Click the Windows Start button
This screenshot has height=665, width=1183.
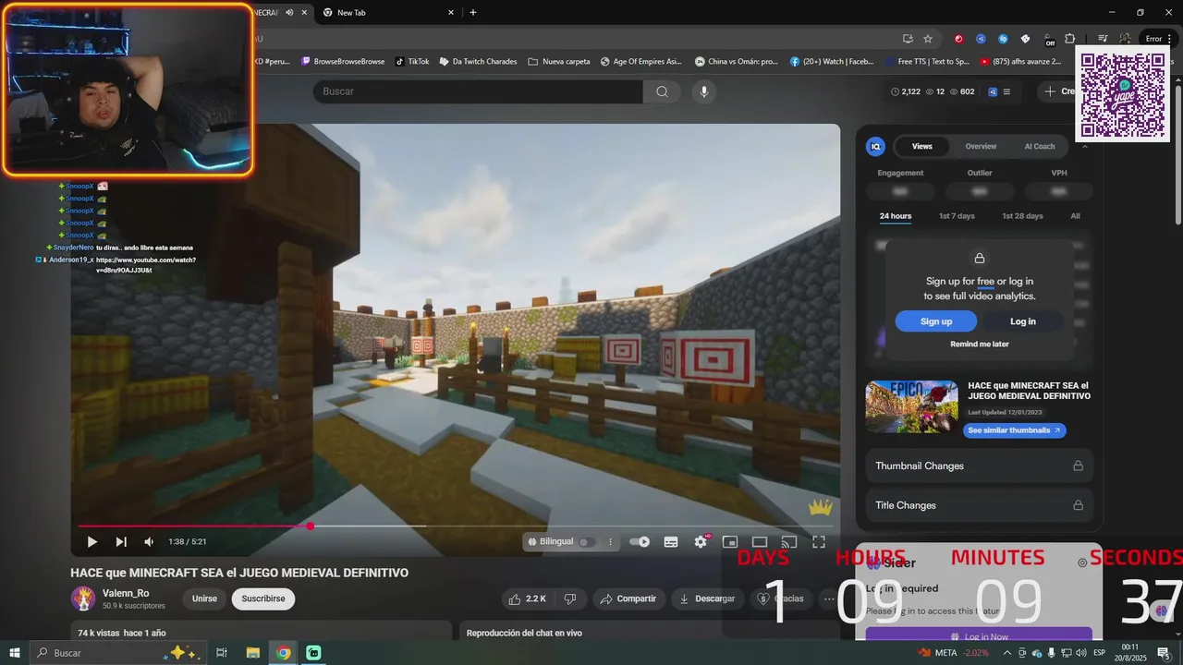(x=14, y=653)
